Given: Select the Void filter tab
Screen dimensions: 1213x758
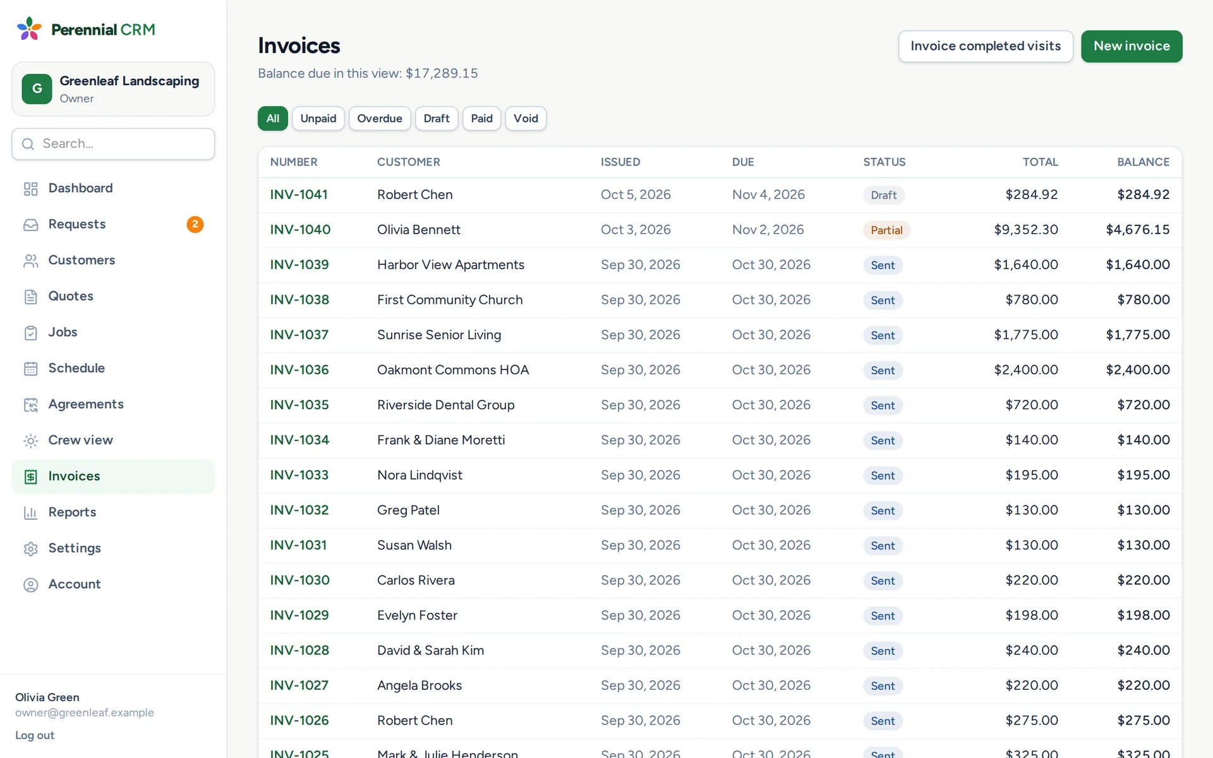Looking at the screenshot, I should point(526,118).
